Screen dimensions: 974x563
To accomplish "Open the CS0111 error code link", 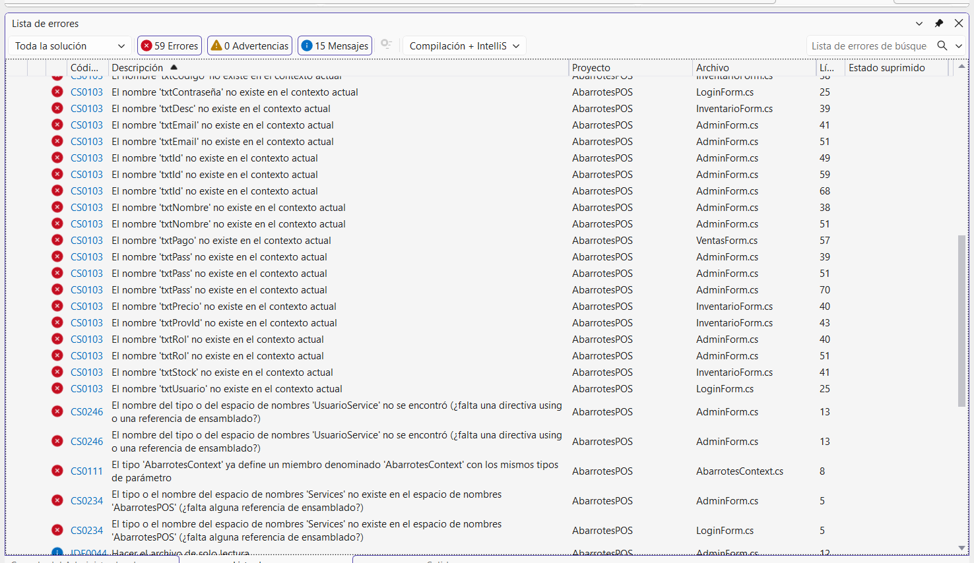I will [x=86, y=471].
